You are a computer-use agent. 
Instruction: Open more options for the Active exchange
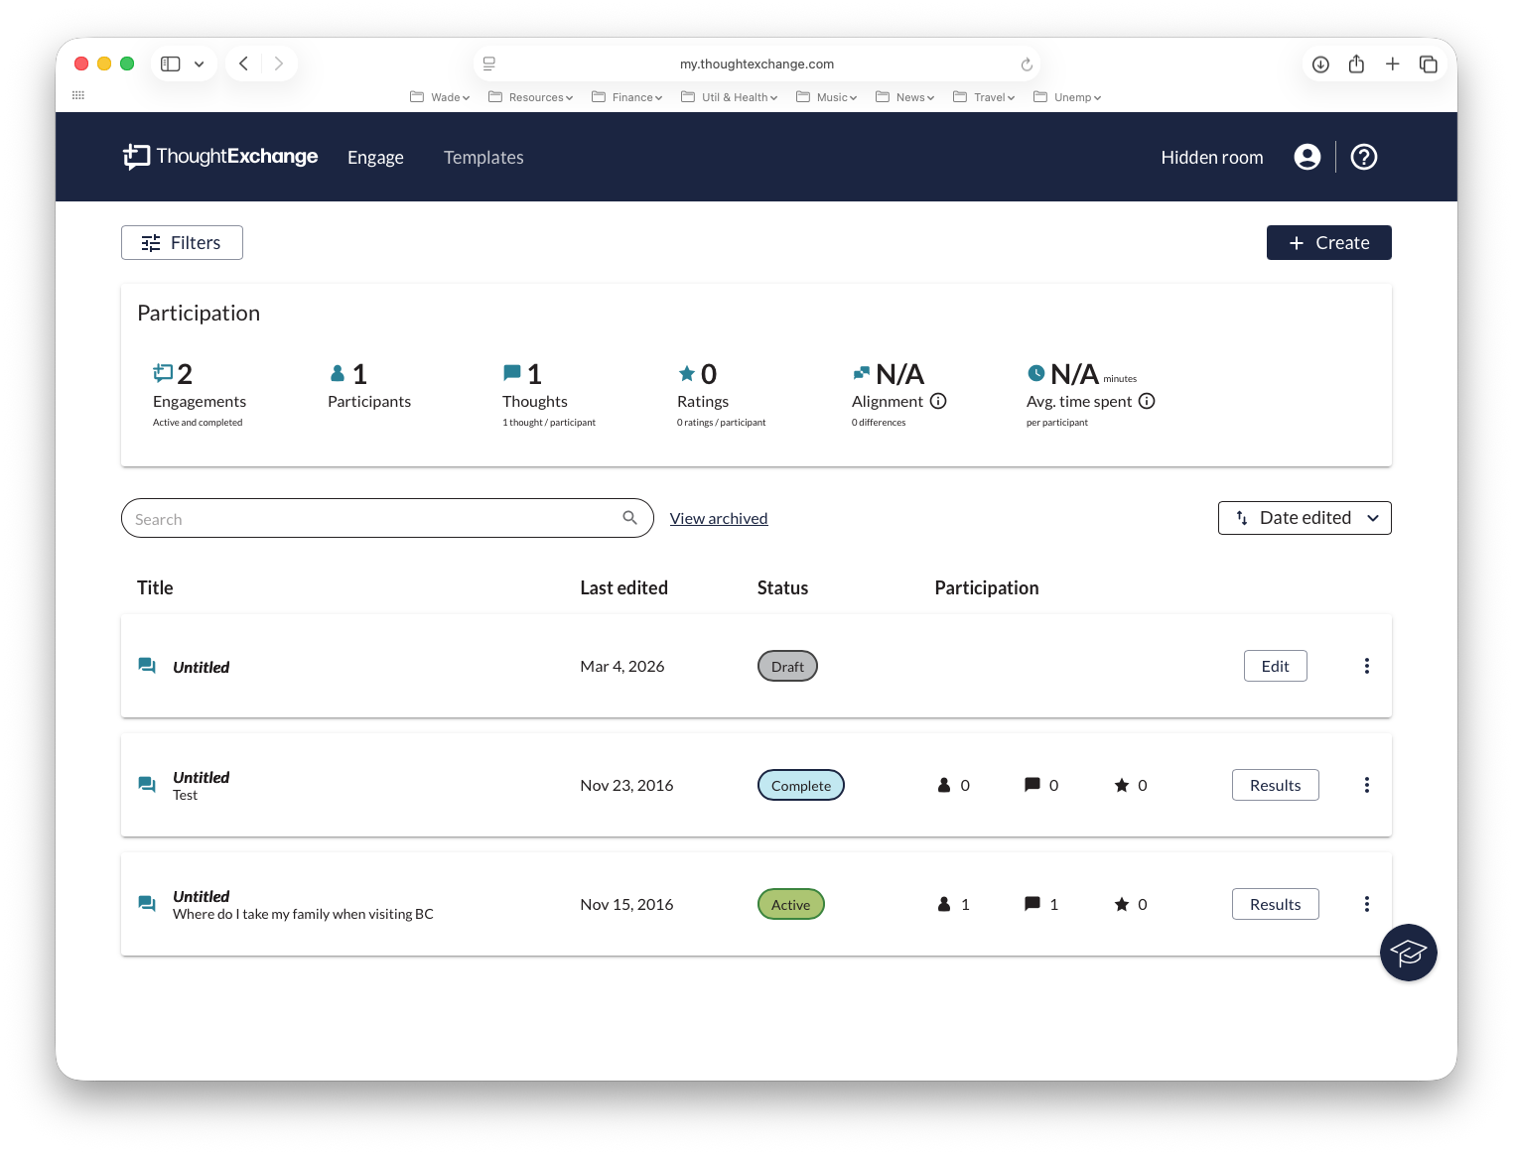1366,904
